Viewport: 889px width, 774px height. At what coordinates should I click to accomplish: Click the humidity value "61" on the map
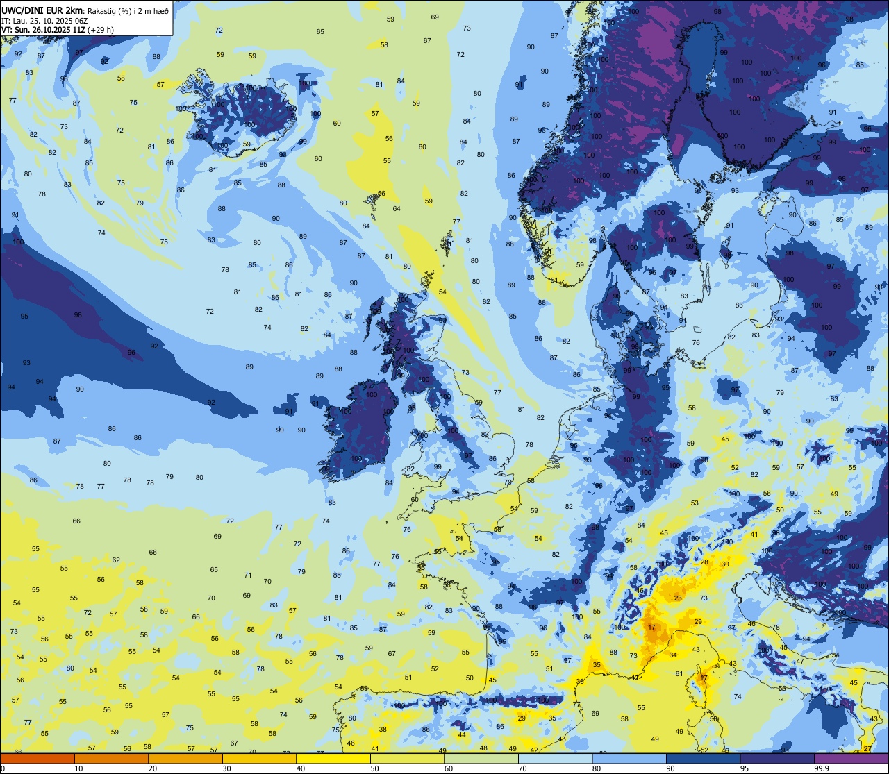pos(679,673)
